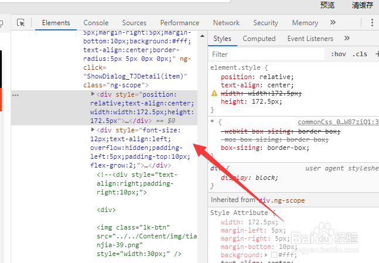Click the struck-through -moz-box-sizing declaration

275,139
